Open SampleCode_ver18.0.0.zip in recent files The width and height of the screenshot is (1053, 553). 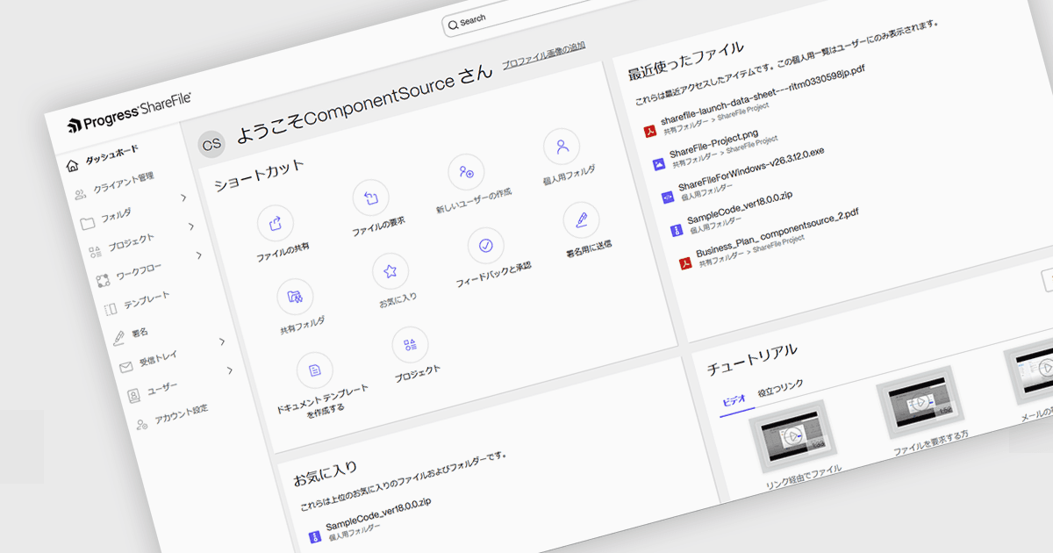coord(741,207)
